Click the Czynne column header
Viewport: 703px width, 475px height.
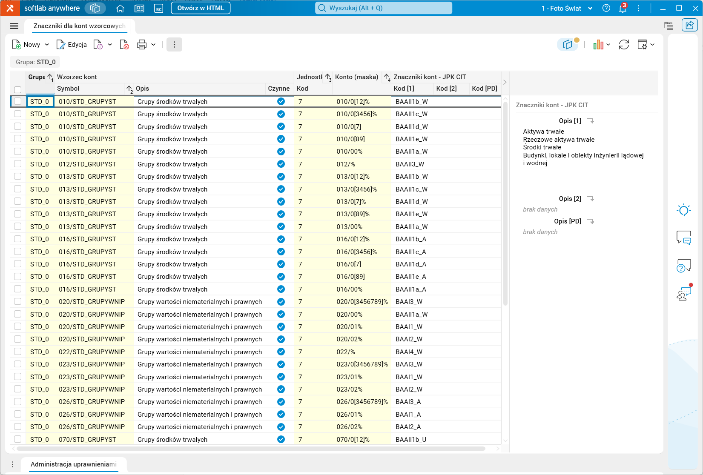click(x=279, y=89)
